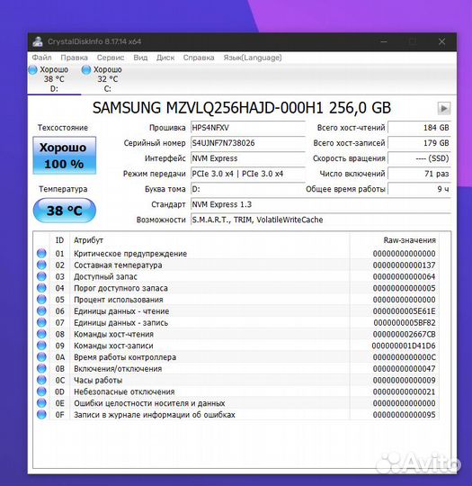Screen dimensions: 472x486
Task: Open the Диск menu
Action: pos(165,58)
